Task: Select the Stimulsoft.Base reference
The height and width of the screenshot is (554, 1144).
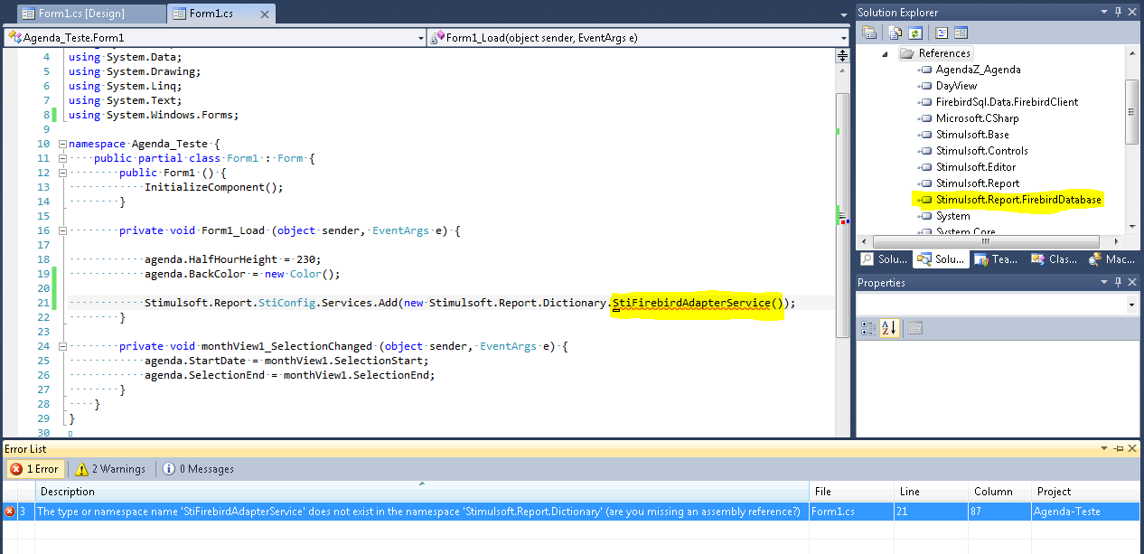Action: (972, 135)
